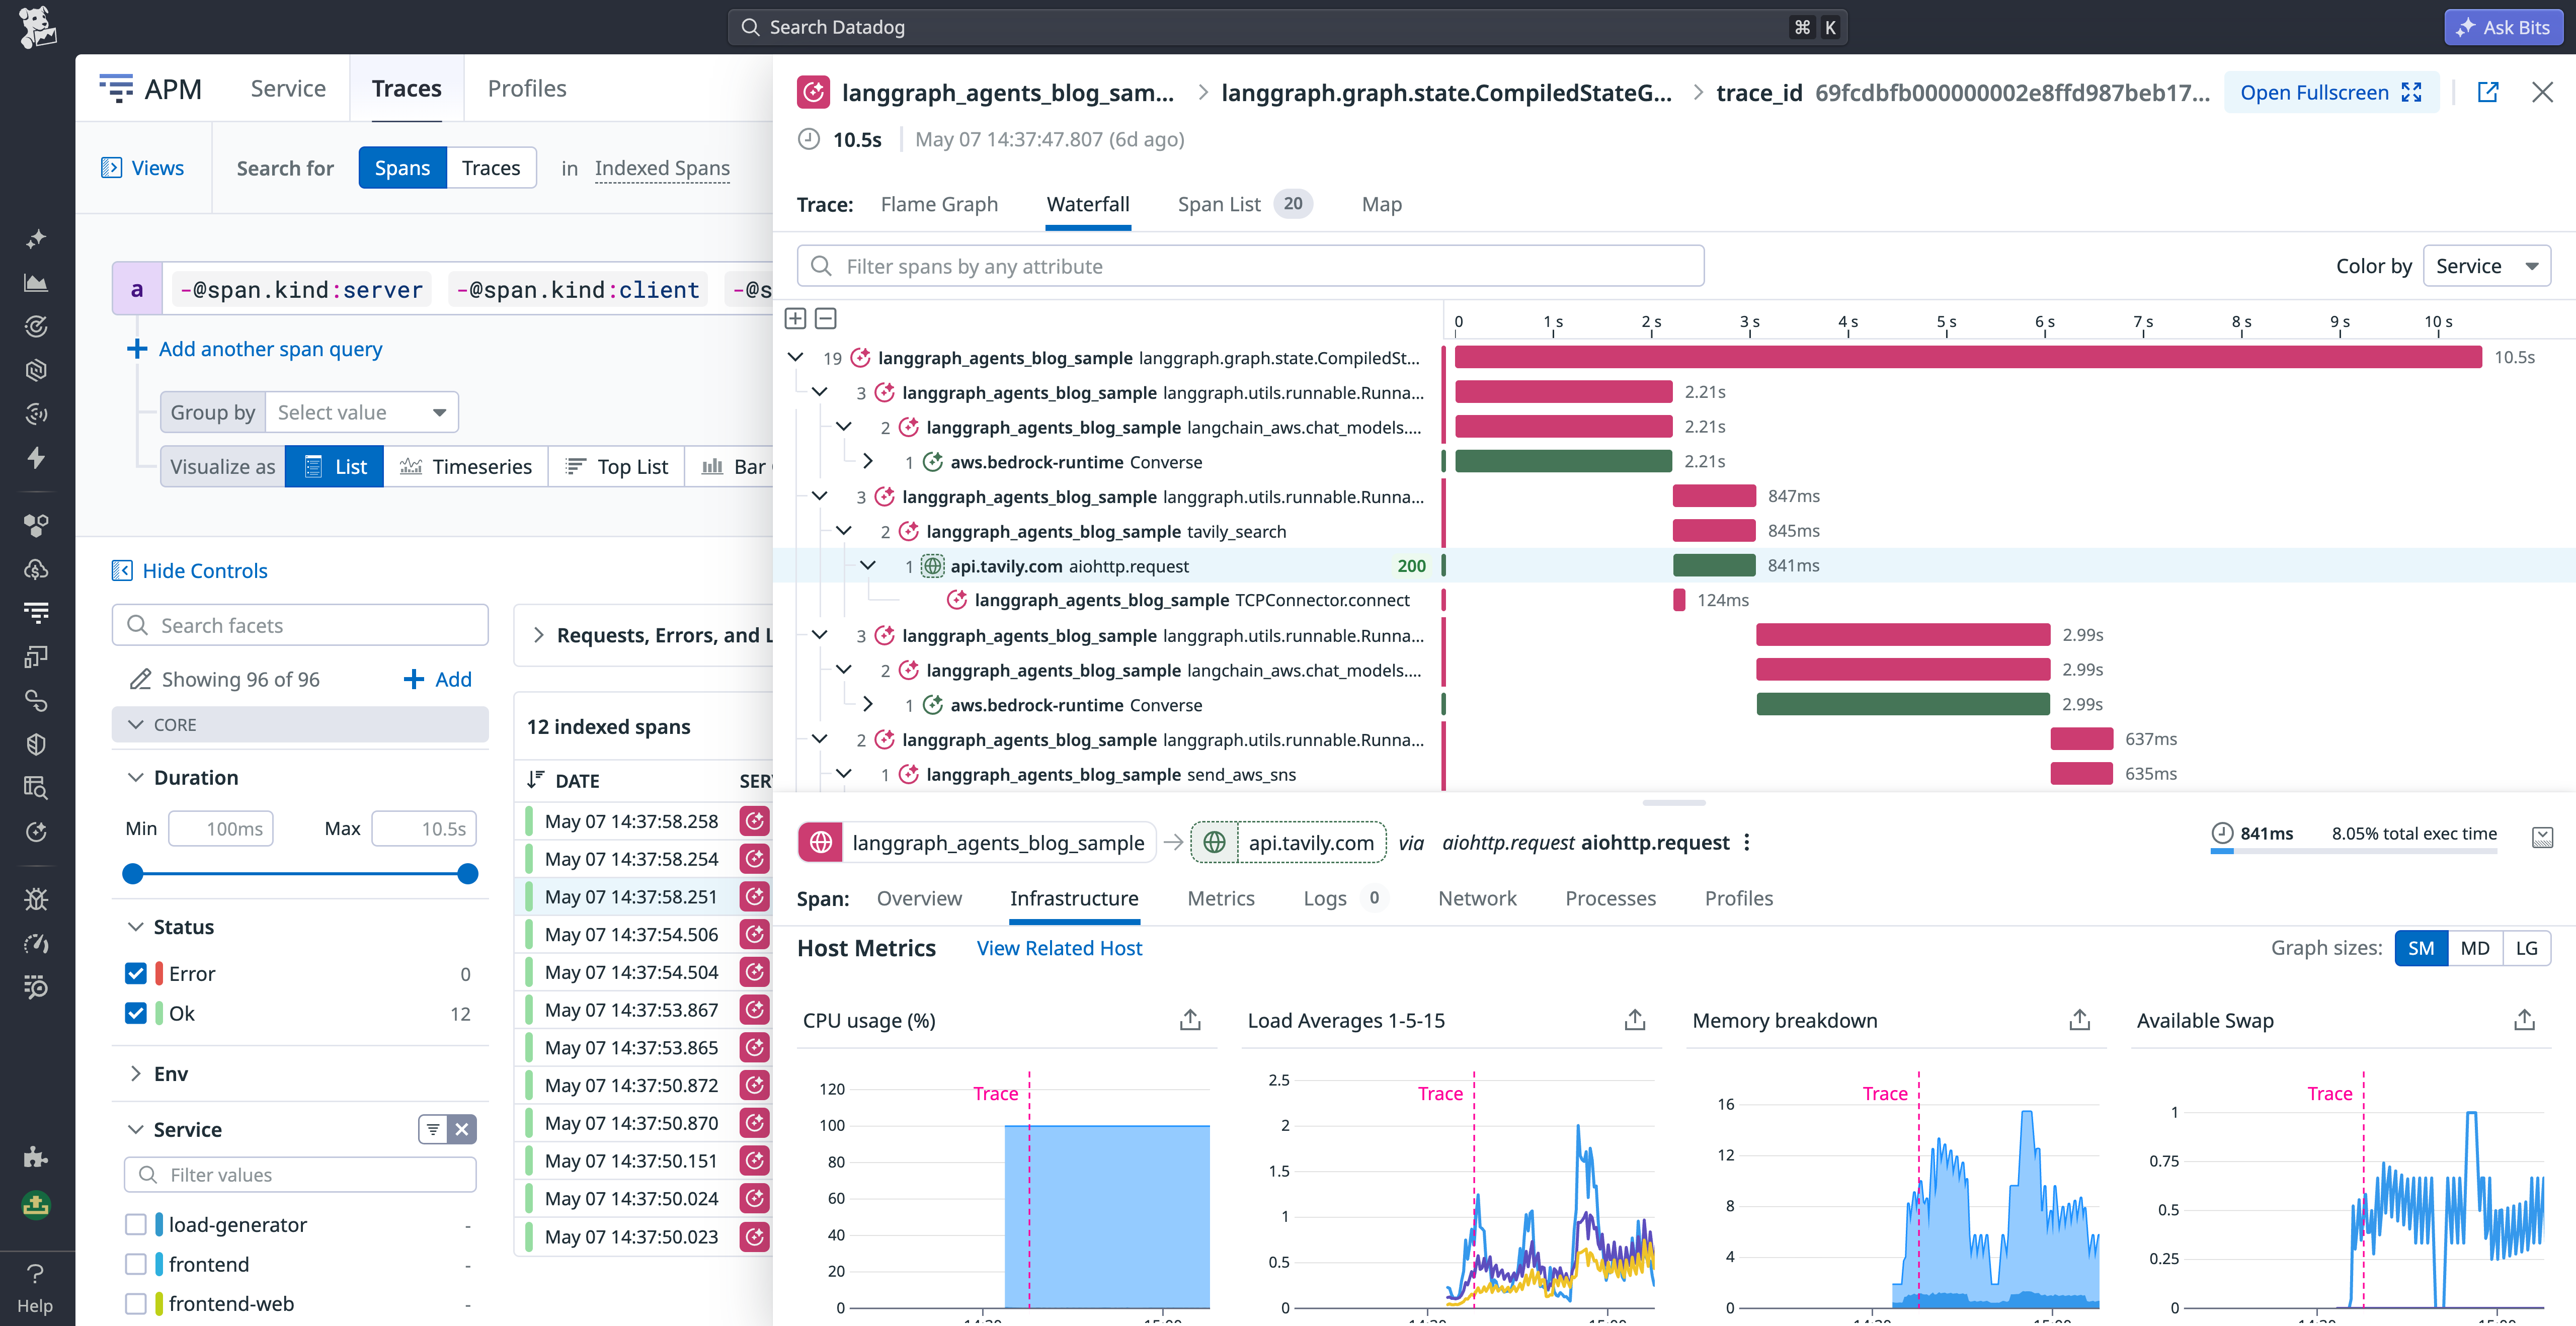The width and height of the screenshot is (2576, 1326).
Task: Click View Related Host link
Action: tap(1059, 948)
